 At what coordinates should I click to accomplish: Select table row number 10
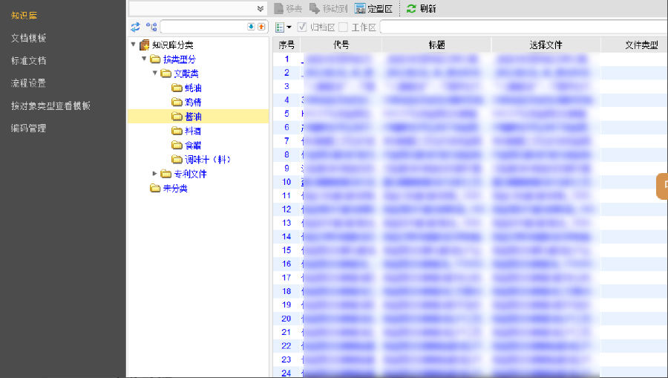471,182
